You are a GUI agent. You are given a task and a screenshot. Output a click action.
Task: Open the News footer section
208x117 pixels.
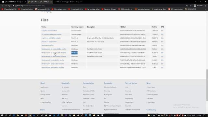(149, 83)
